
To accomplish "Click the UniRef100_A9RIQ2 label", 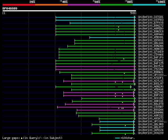I will click(x=151, y=116).
